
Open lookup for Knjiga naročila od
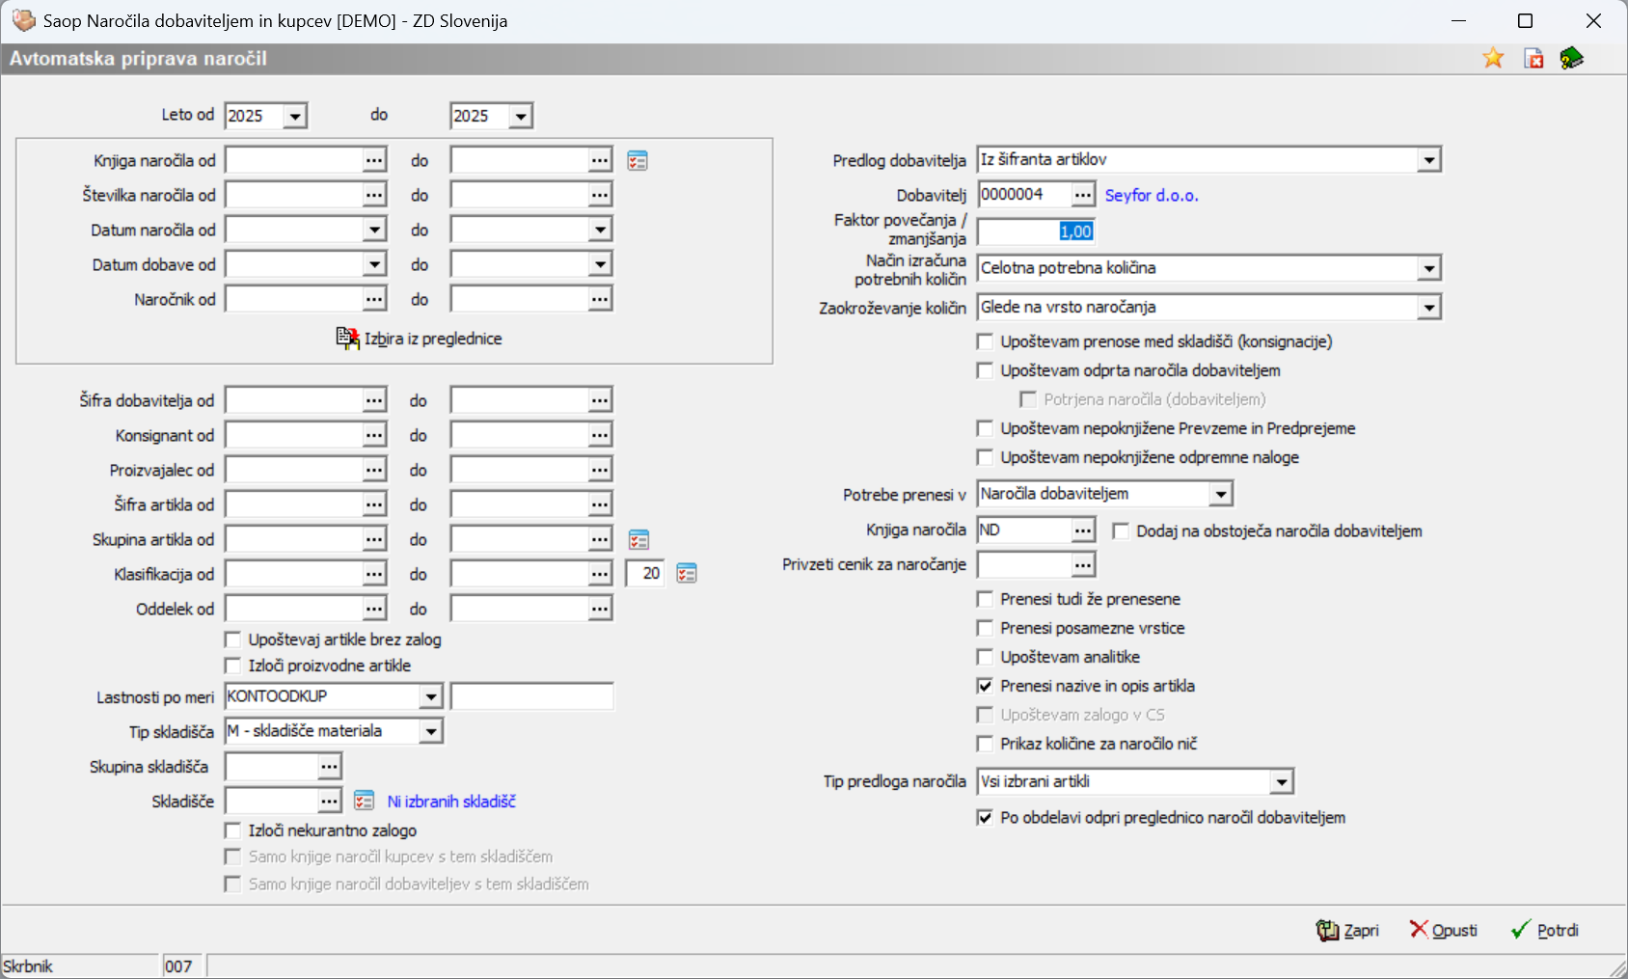374,160
